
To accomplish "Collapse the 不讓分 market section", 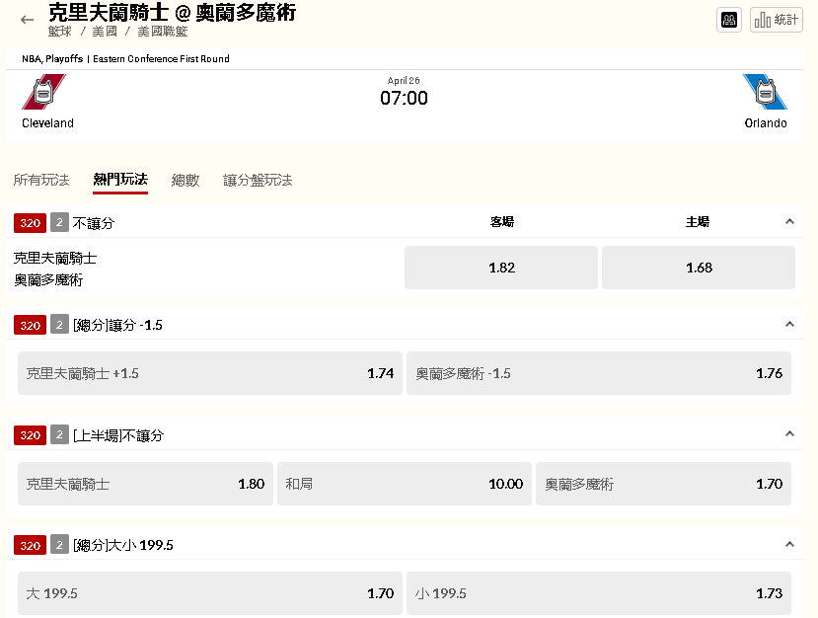I will pos(789,222).
